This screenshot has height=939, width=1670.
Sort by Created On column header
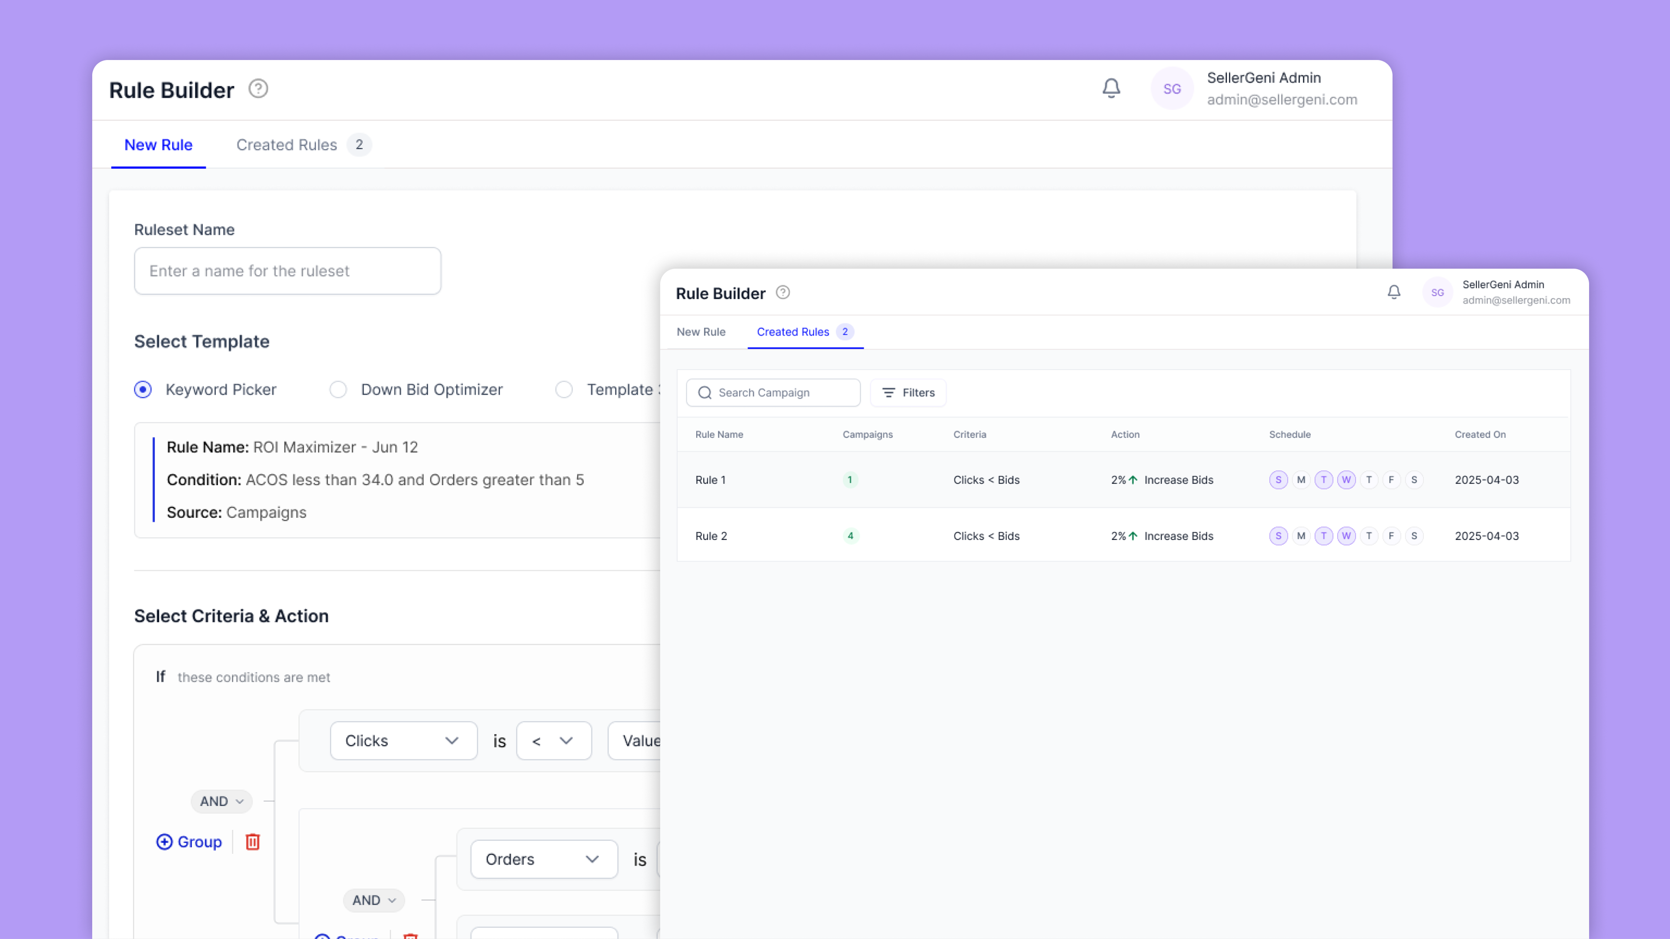point(1480,435)
